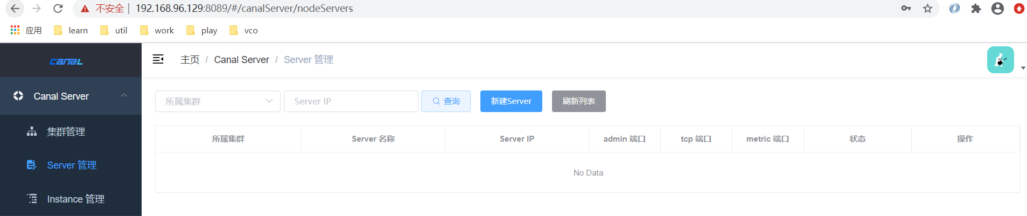Go to 主页 in the breadcrumb

pos(190,60)
